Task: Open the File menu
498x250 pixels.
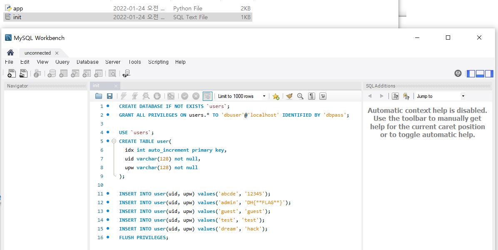Action: click(x=9, y=62)
